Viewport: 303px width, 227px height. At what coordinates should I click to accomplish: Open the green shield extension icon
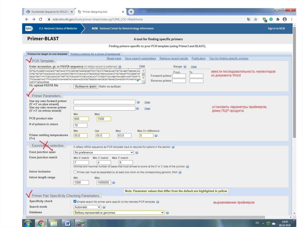pyautogui.click(x=265, y=19)
